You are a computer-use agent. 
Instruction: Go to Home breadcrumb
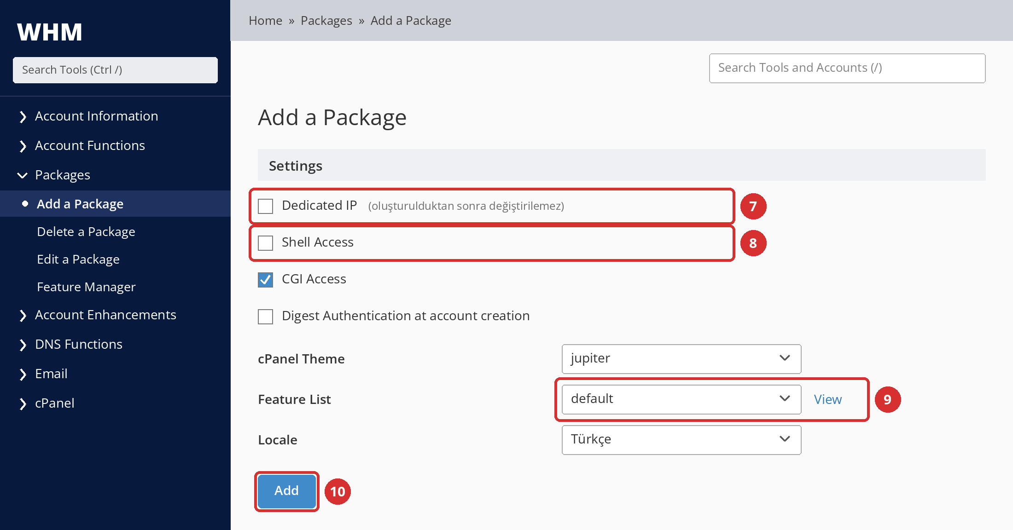(x=266, y=21)
